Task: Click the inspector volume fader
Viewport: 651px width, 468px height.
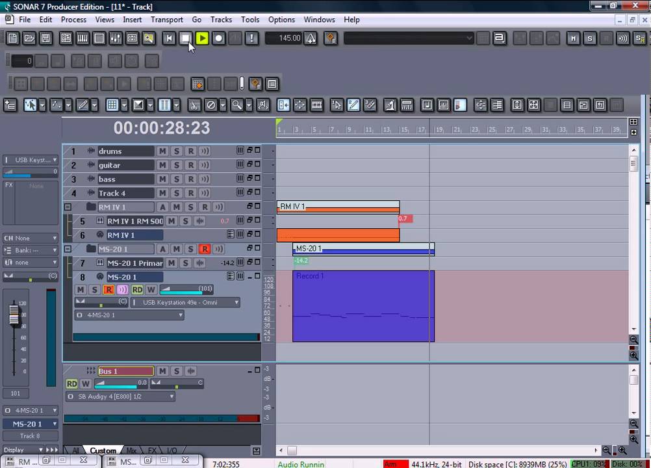Action: pos(14,315)
